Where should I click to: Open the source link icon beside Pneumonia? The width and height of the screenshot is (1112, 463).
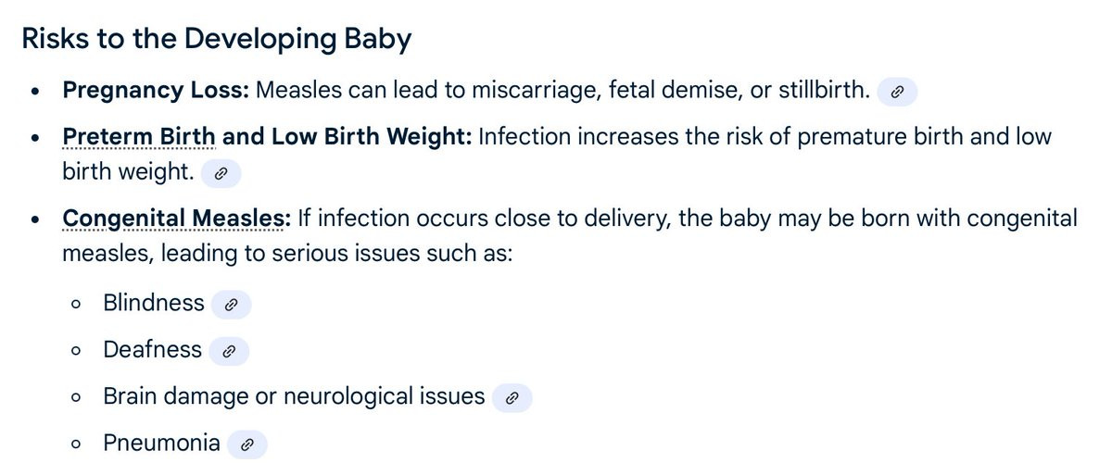tap(246, 444)
